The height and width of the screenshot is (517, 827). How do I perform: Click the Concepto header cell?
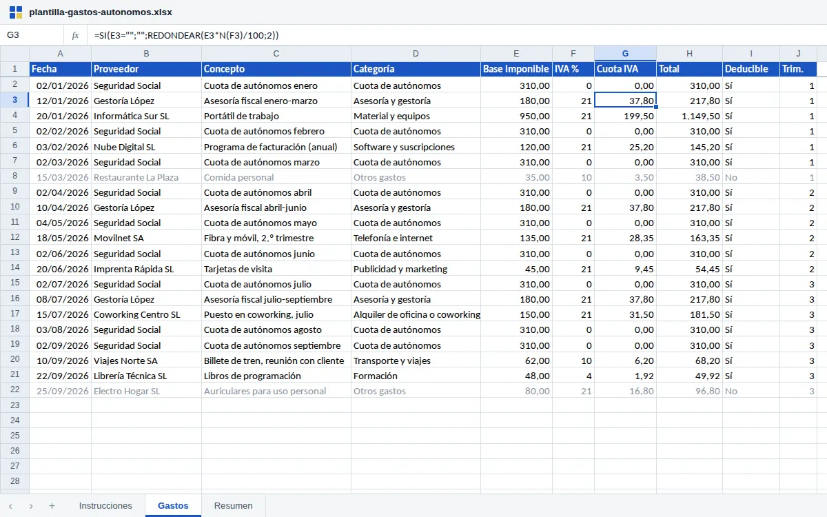276,69
